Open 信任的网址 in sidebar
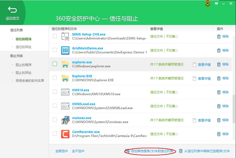The image size is (236, 158). (x=24, y=47)
